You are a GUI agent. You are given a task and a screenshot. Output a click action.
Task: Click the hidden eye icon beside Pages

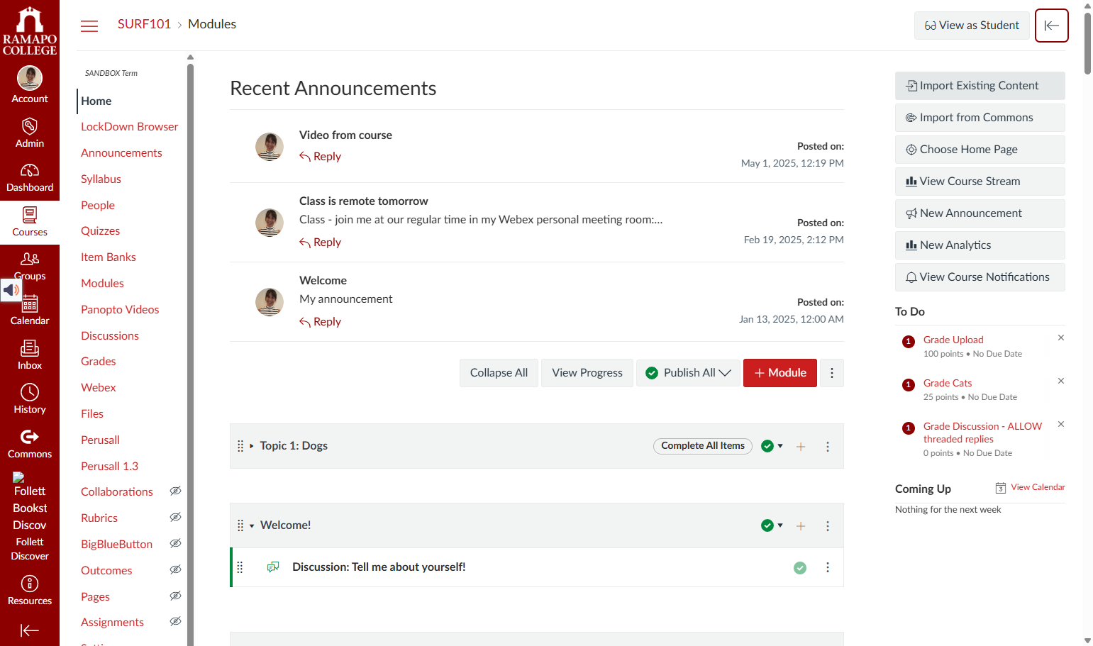(x=175, y=596)
